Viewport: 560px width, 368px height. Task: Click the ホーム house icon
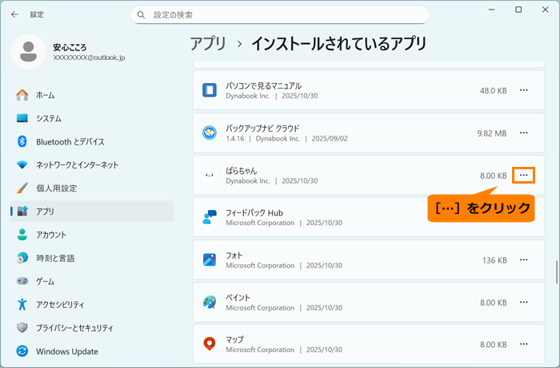[x=22, y=95]
